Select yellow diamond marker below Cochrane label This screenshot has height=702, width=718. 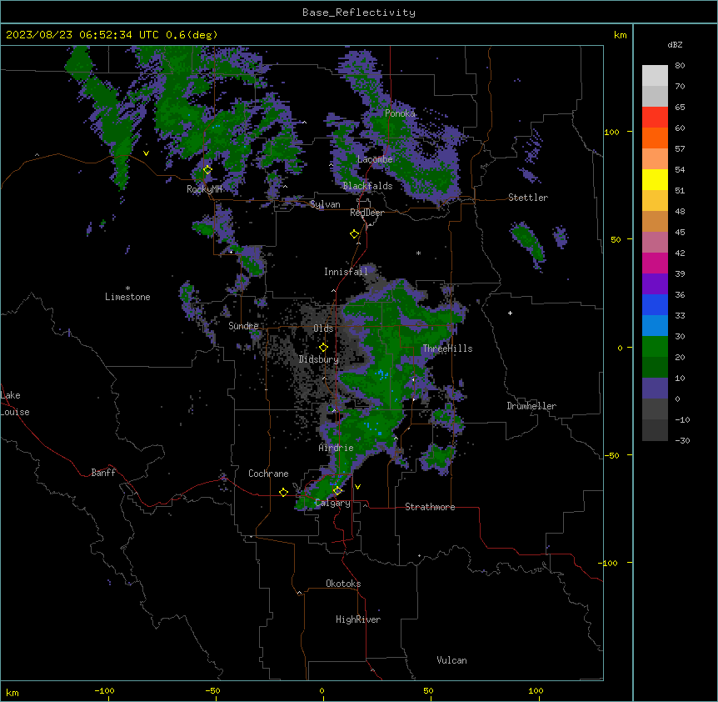[283, 492]
